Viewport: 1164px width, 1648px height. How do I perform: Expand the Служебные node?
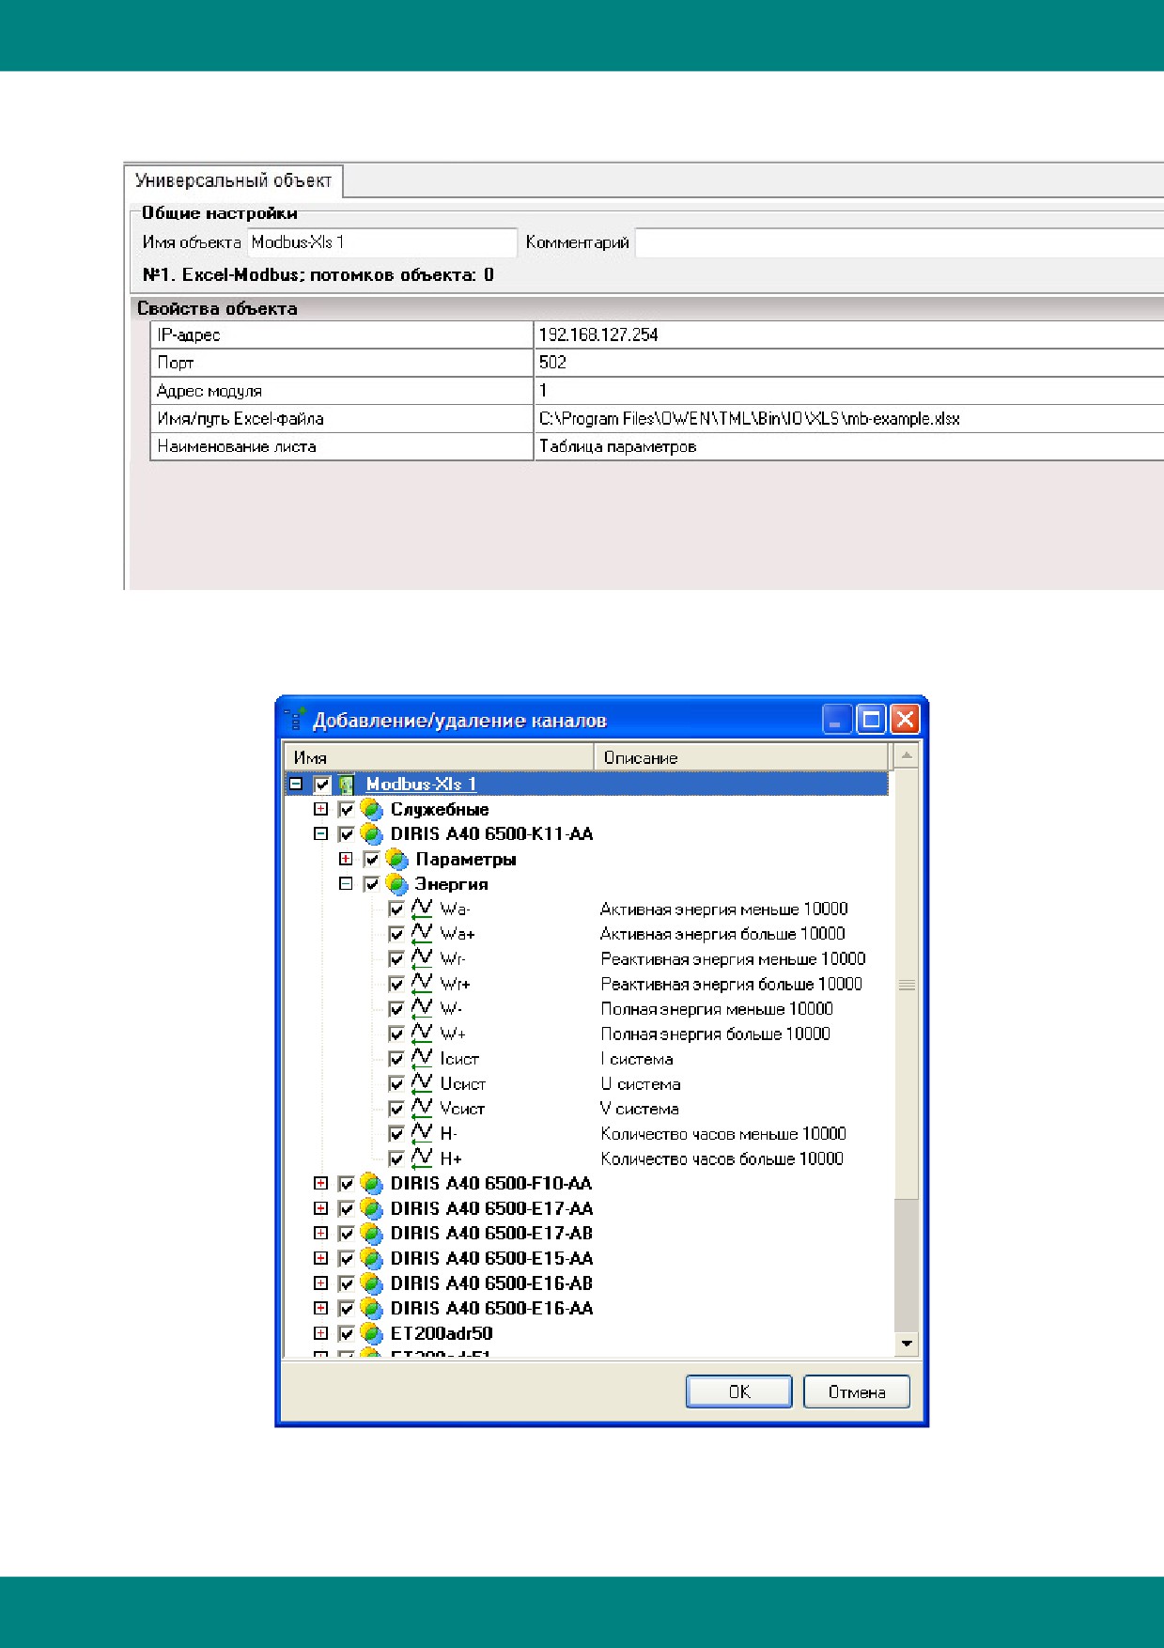pos(320,809)
